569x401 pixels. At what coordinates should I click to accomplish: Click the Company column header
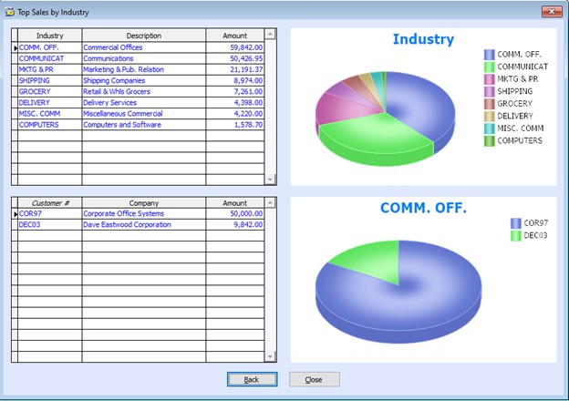(x=143, y=203)
